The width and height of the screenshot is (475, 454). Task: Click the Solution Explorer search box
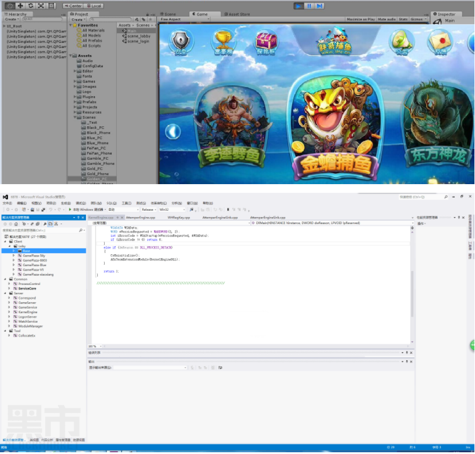coord(43,230)
